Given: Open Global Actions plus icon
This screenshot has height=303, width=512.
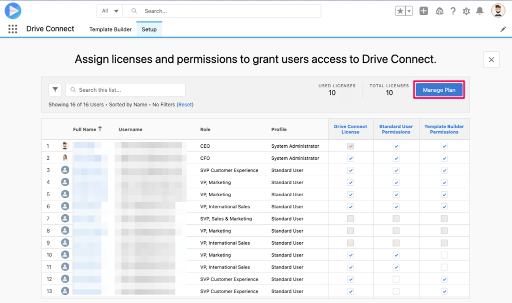Looking at the screenshot, I should tap(423, 11).
